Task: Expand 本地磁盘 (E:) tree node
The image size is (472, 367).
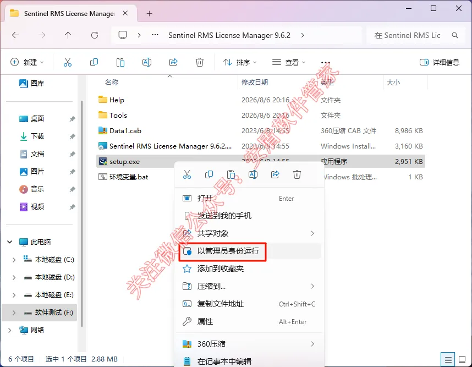Action: (x=14, y=295)
